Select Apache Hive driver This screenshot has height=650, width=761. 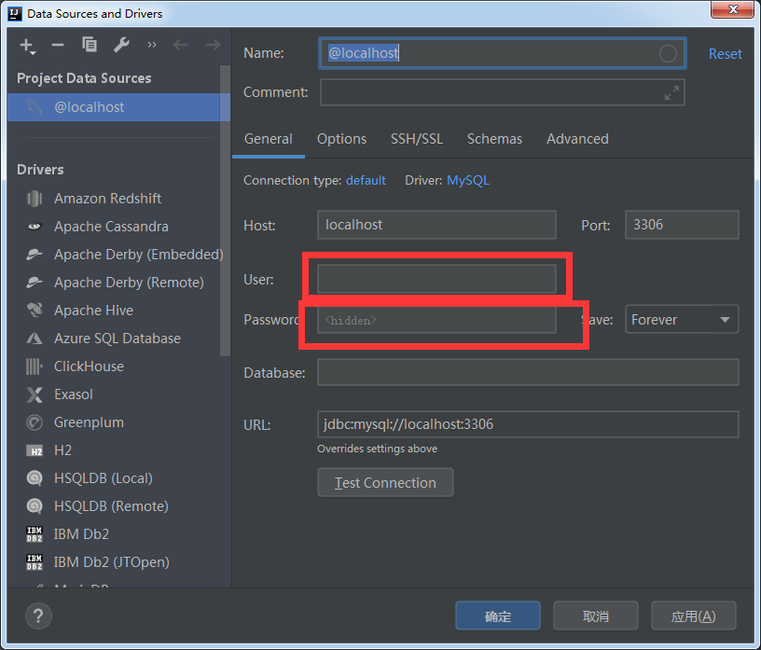click(93, 311)
